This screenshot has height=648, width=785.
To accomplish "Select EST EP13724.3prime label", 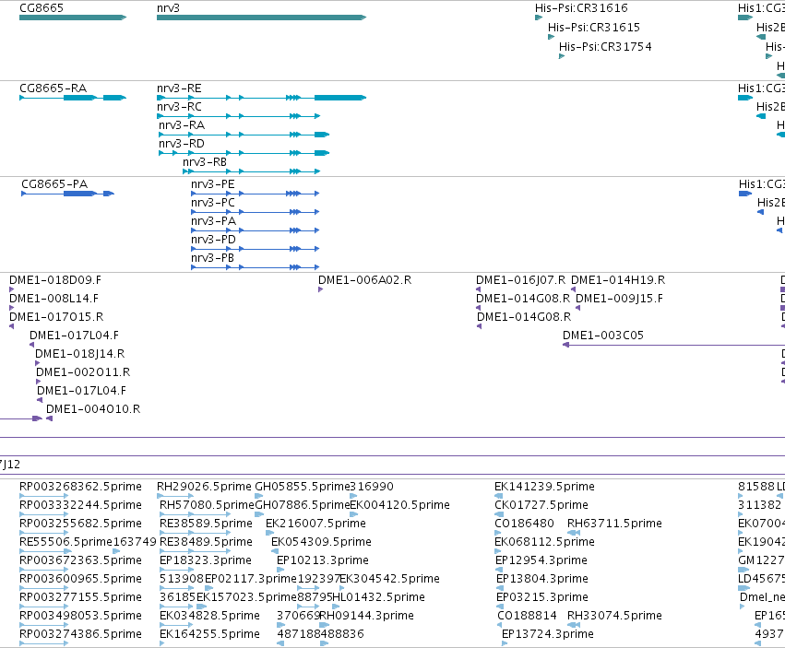I will (x=548, y=634).
